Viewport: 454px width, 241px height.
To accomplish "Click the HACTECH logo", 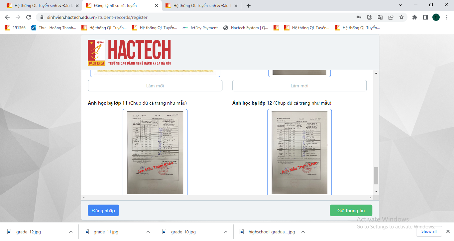I will coord(129,52).
